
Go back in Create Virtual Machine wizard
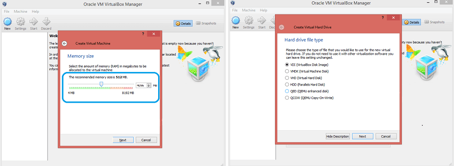coord(65,43)
